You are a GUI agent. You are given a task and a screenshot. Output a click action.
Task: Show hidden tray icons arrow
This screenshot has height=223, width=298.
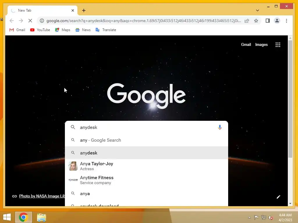[x=249, y=217]
